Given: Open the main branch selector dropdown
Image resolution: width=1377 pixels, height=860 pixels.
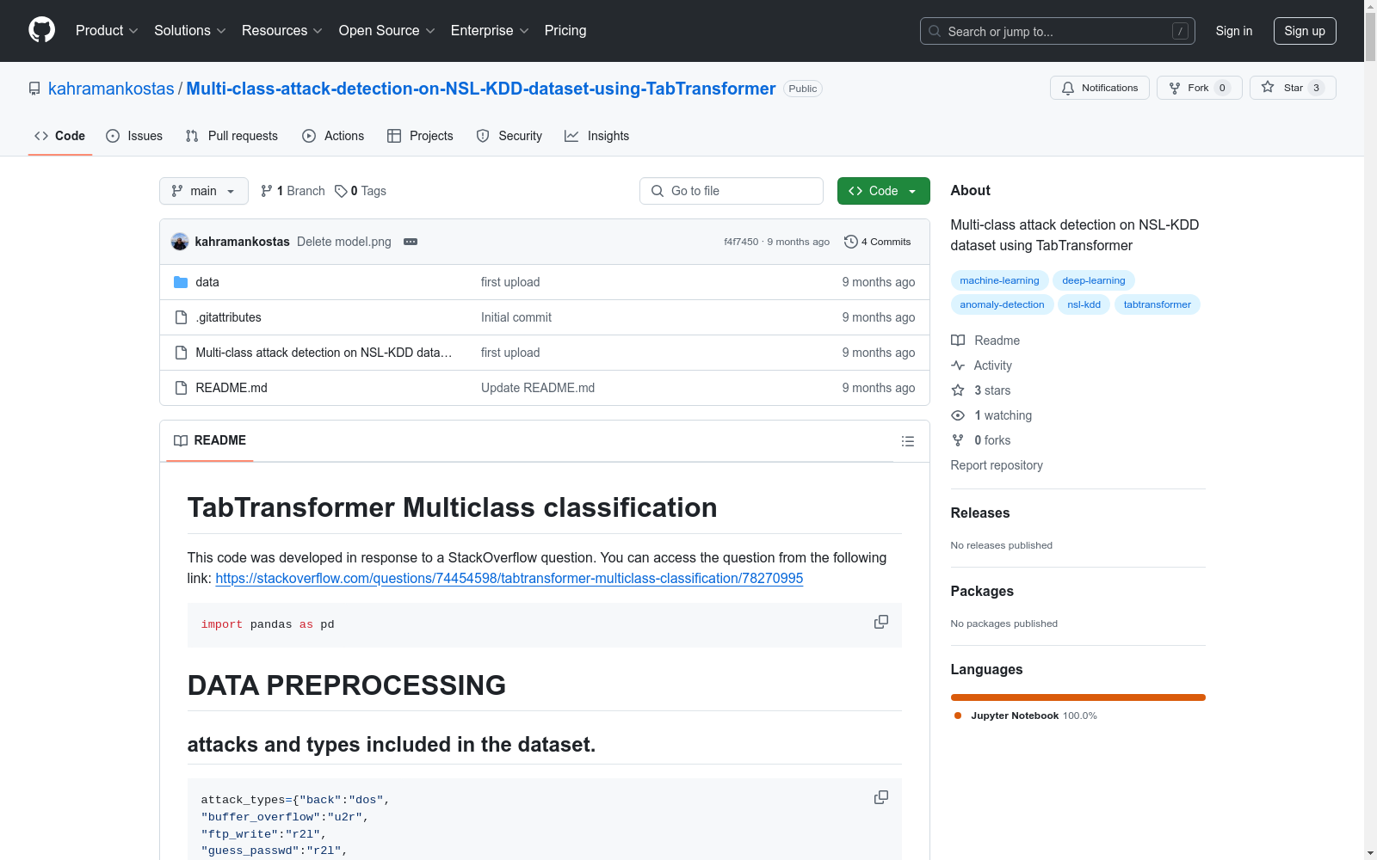Looking at the screenshot, I should point(204,191).
